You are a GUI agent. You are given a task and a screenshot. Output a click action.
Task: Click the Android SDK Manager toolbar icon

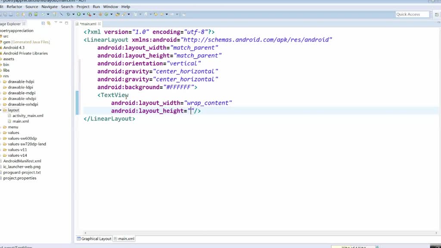coord(30,14)
